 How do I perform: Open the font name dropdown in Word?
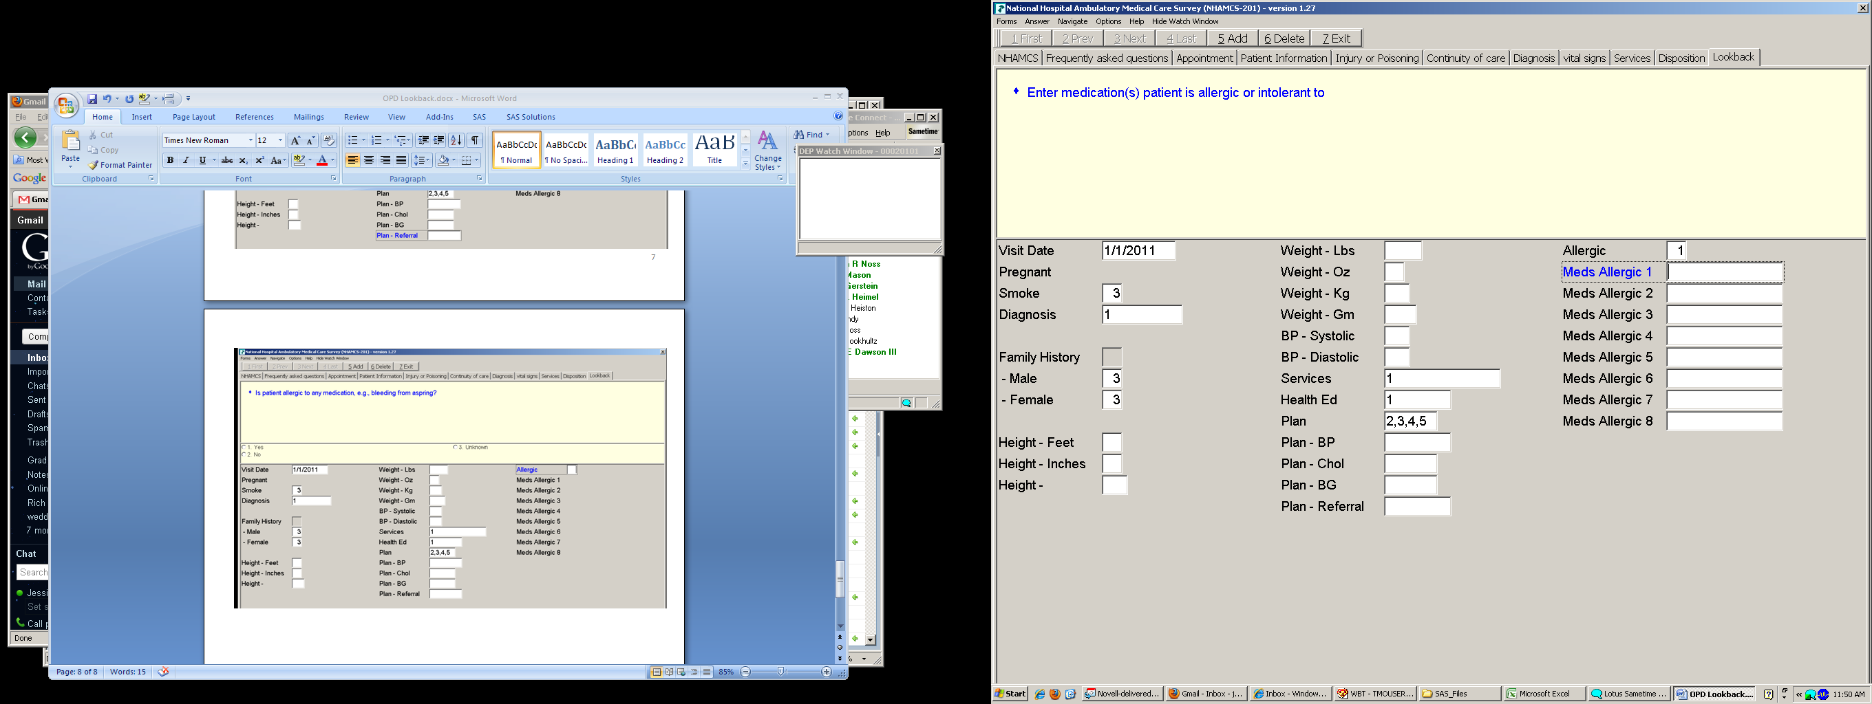click(251, 140)
